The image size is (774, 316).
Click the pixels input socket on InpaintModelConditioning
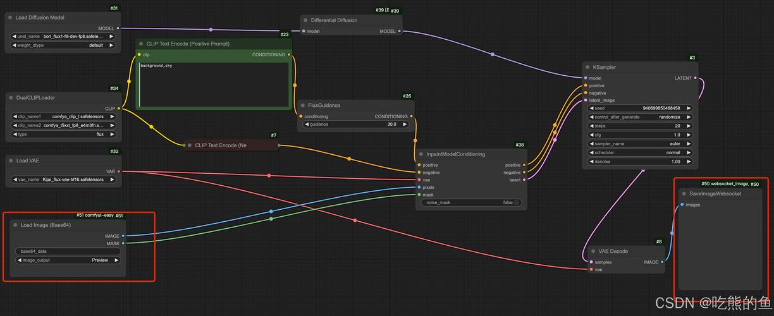pyautogui.click(x=419, y=187)
